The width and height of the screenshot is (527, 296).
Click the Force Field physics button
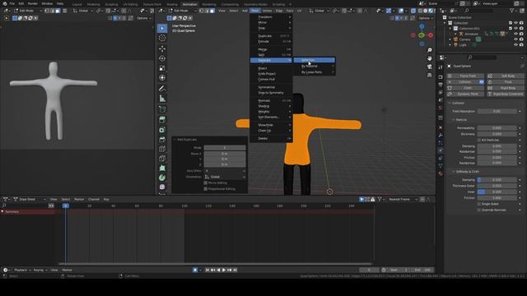point(465,76)
